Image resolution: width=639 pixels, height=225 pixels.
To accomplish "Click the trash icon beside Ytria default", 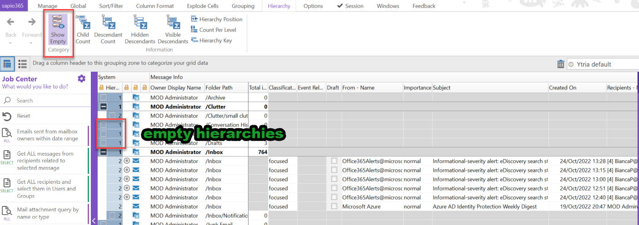I will tap(561, 64).
